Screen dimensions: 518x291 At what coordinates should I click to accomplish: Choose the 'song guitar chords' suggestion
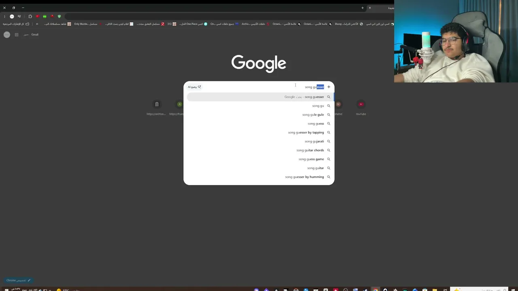tap(259, 150)
